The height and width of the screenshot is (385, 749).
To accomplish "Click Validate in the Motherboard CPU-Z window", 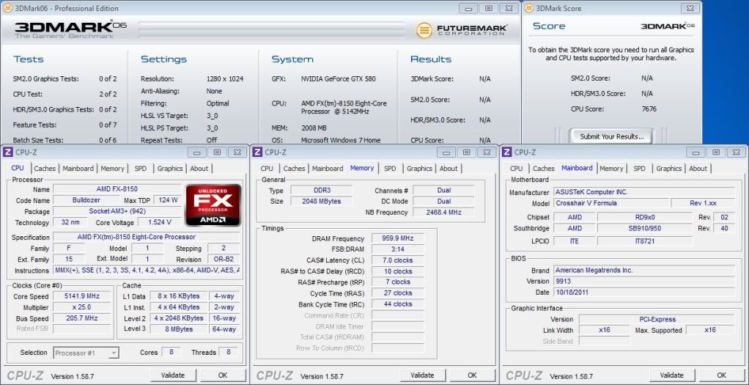I will pyautogui.click(x=671, y=375).
